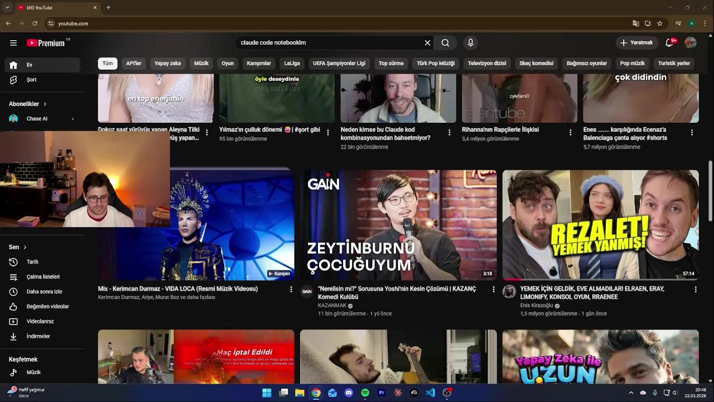Select the LaLiga filter chip
This screenshot has height=402, width=714.
click(x=292, y=64)
